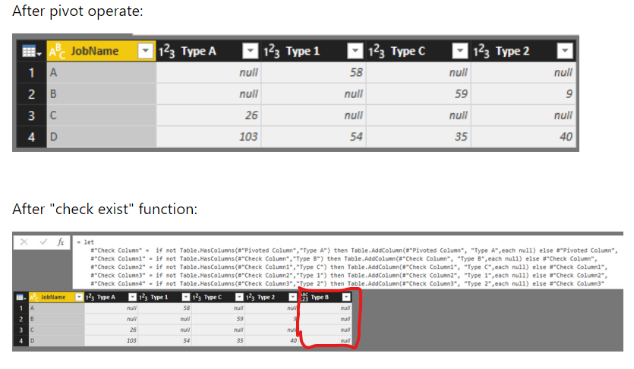
Task: Click value 103 in after-pivot Type A column
Action: click(248, 137)
